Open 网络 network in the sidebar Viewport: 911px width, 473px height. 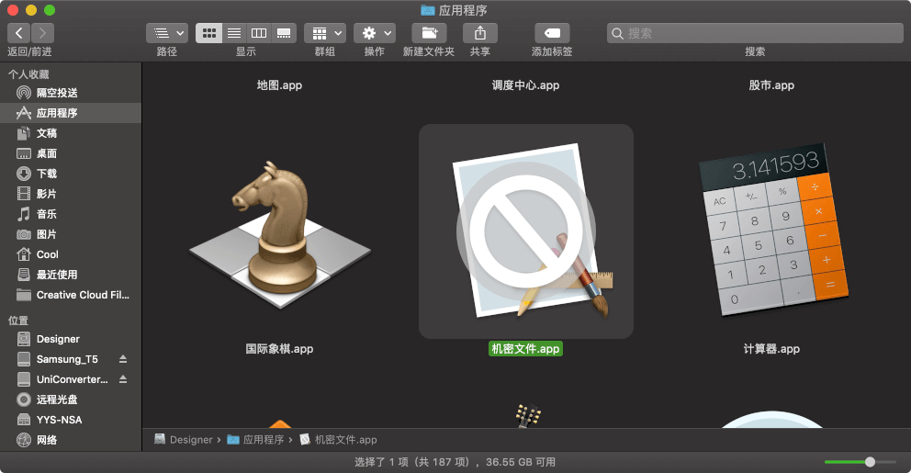(x=71, y=440)
